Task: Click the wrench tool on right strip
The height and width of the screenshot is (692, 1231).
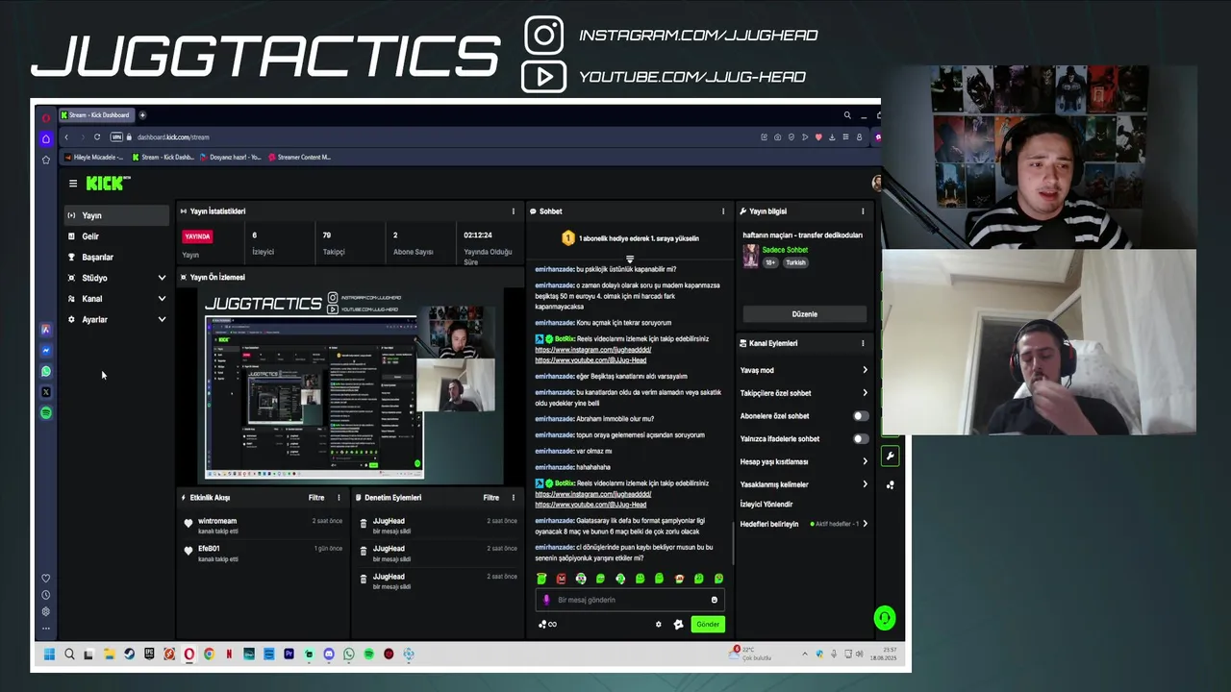Action: coord(891,456)
